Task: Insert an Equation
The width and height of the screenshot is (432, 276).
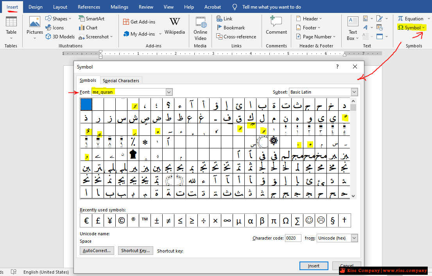Action: tap(410, 18)
